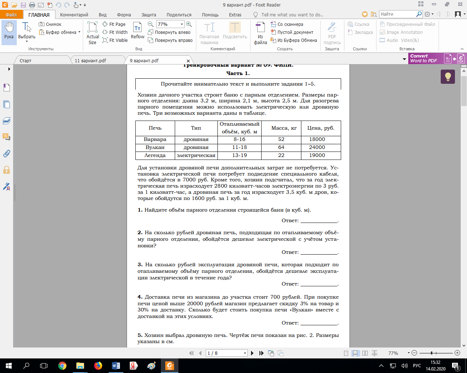Click the Print icon in the quick access bar
Image resolution: width=467 pixels, height=373 pixels.
[32, 5]
